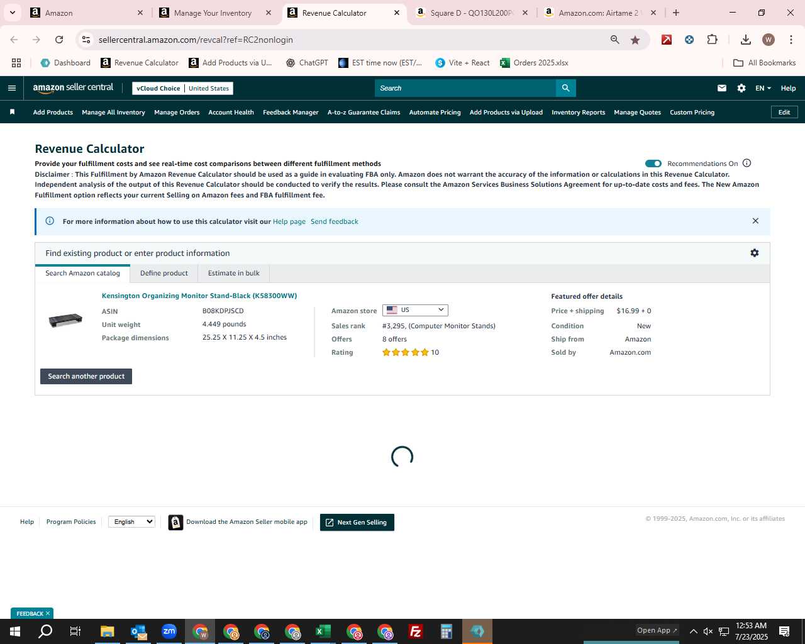Open the vCloud Choice United States account switcher

(x=182, y=88)
